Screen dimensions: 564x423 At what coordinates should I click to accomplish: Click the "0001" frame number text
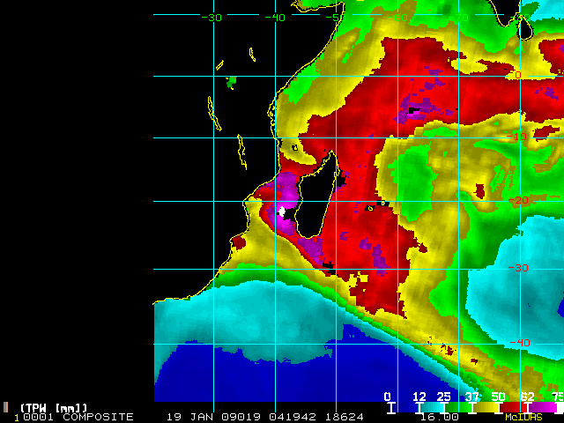(39, 417)
